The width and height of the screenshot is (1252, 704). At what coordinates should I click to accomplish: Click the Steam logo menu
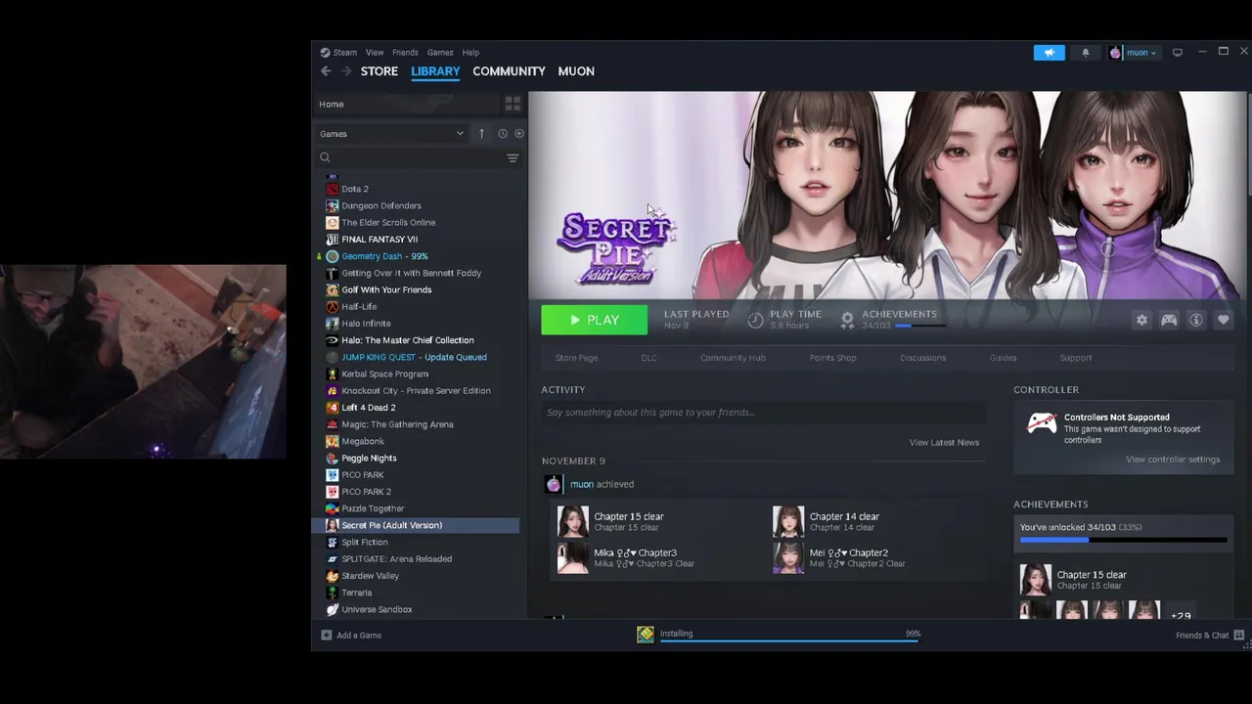338,53
